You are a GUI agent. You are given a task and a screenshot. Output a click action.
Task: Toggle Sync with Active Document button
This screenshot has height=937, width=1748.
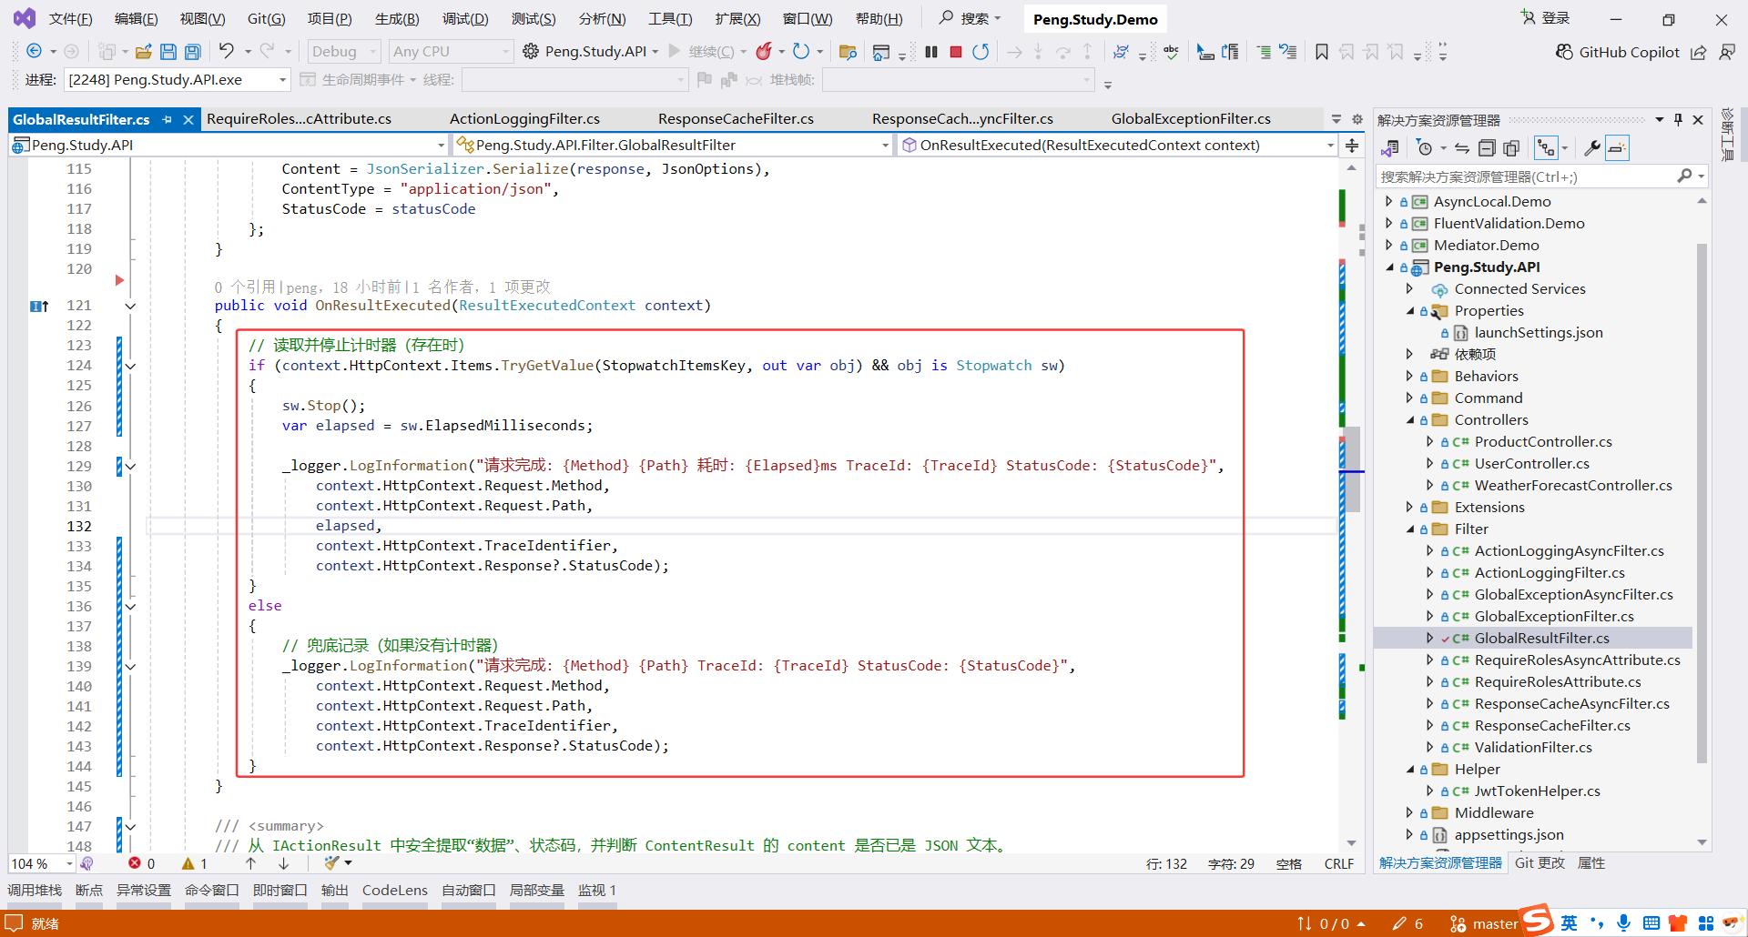pos(1462,148)
